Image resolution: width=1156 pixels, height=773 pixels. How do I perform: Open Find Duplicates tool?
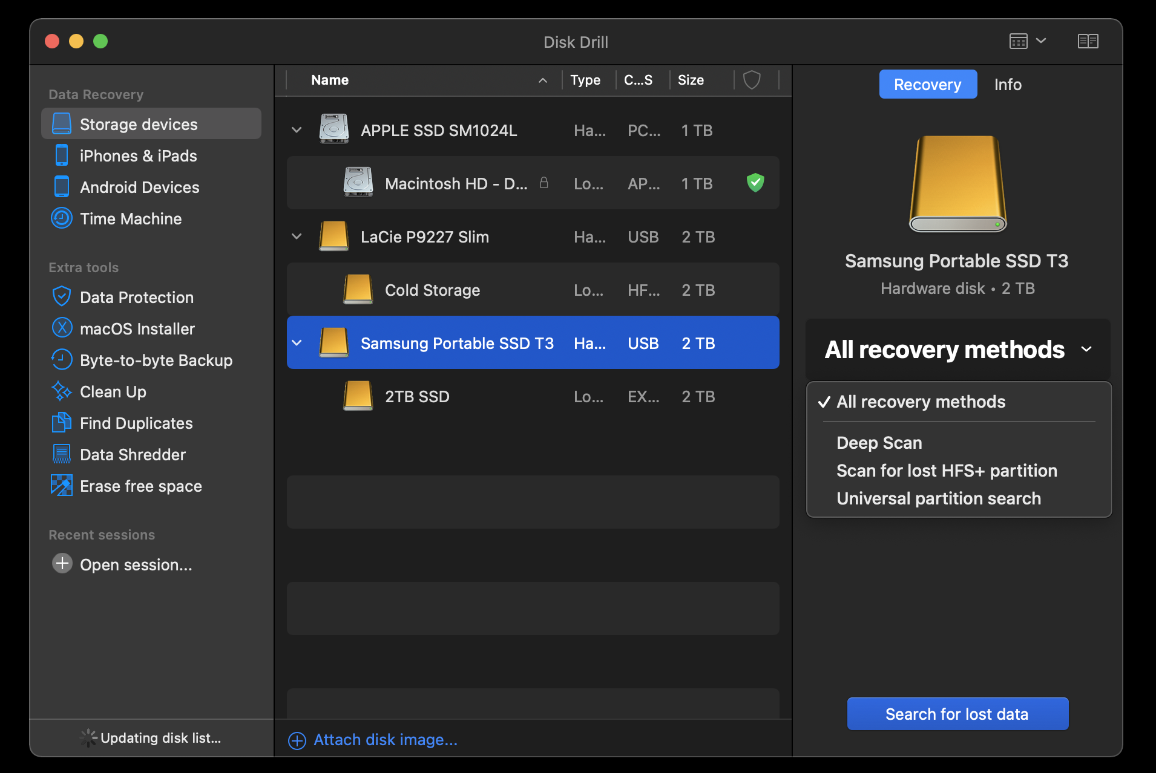tap(136, 423)
